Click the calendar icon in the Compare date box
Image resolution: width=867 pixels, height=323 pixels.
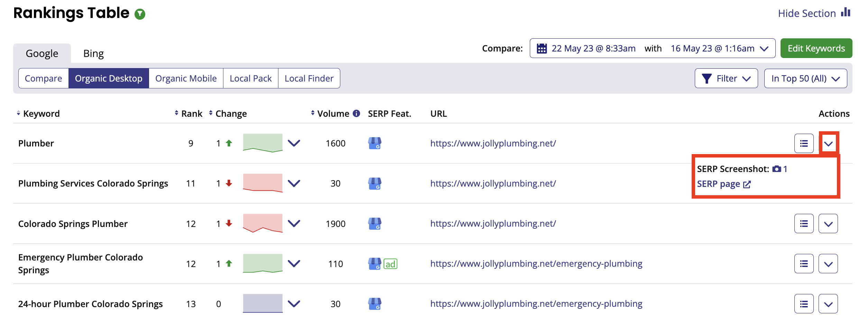542,48
